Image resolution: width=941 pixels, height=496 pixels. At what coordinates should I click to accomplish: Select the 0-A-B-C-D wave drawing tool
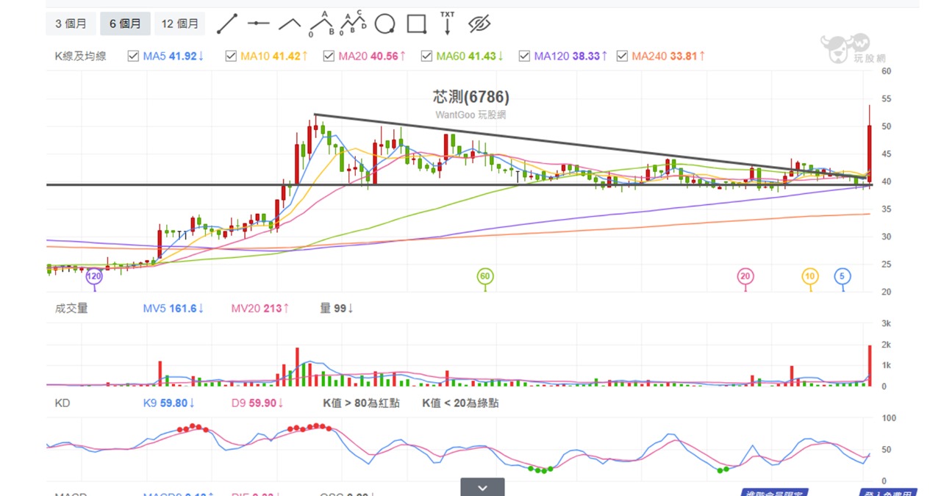tap(354, 24)
